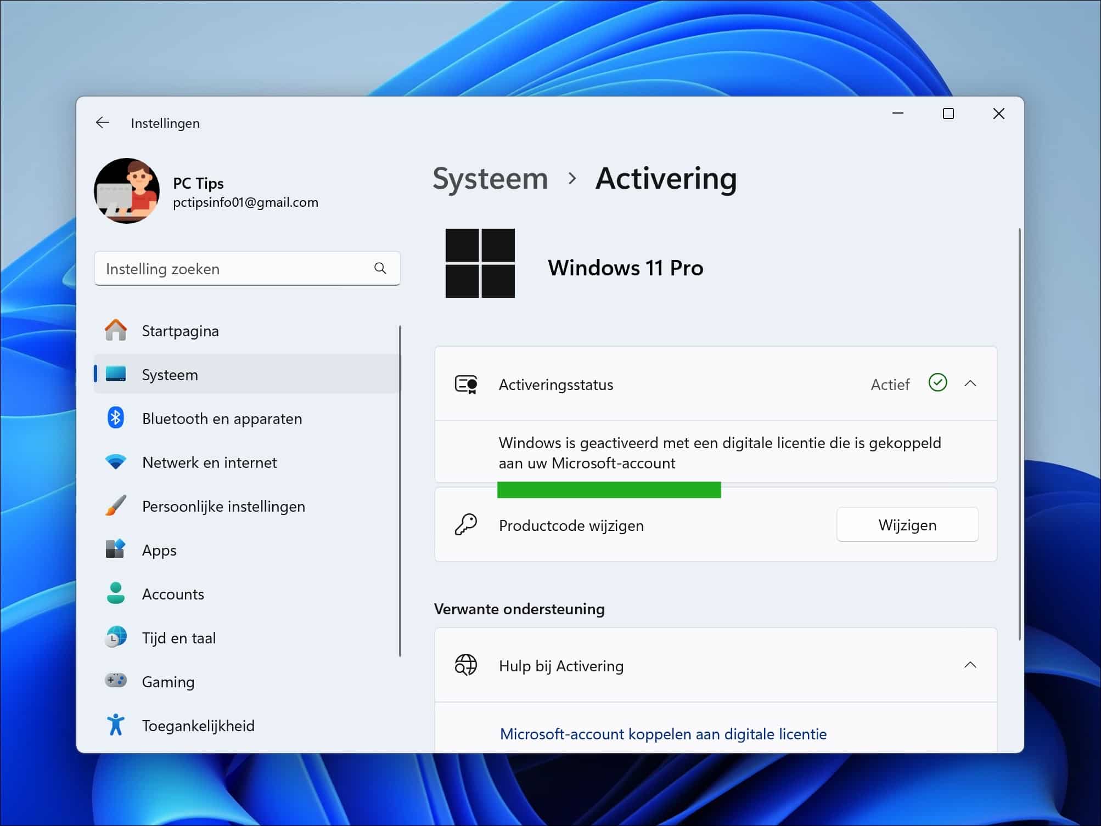The height and width of the screenshot is (826, 1101).
Task: Click the globe icon beside Hulp bij Activering
Action: (466, 665)
